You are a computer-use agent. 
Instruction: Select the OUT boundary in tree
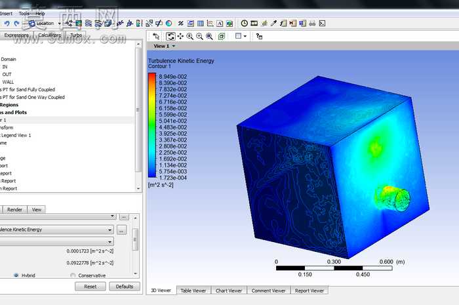click(x=7, y=74)
